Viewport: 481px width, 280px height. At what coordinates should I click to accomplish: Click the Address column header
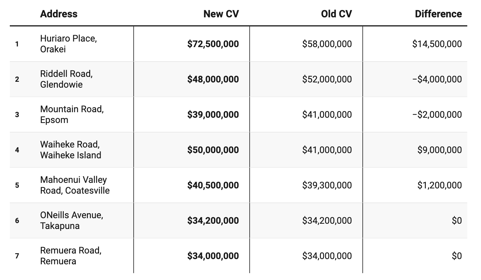(x=59, y=14)
